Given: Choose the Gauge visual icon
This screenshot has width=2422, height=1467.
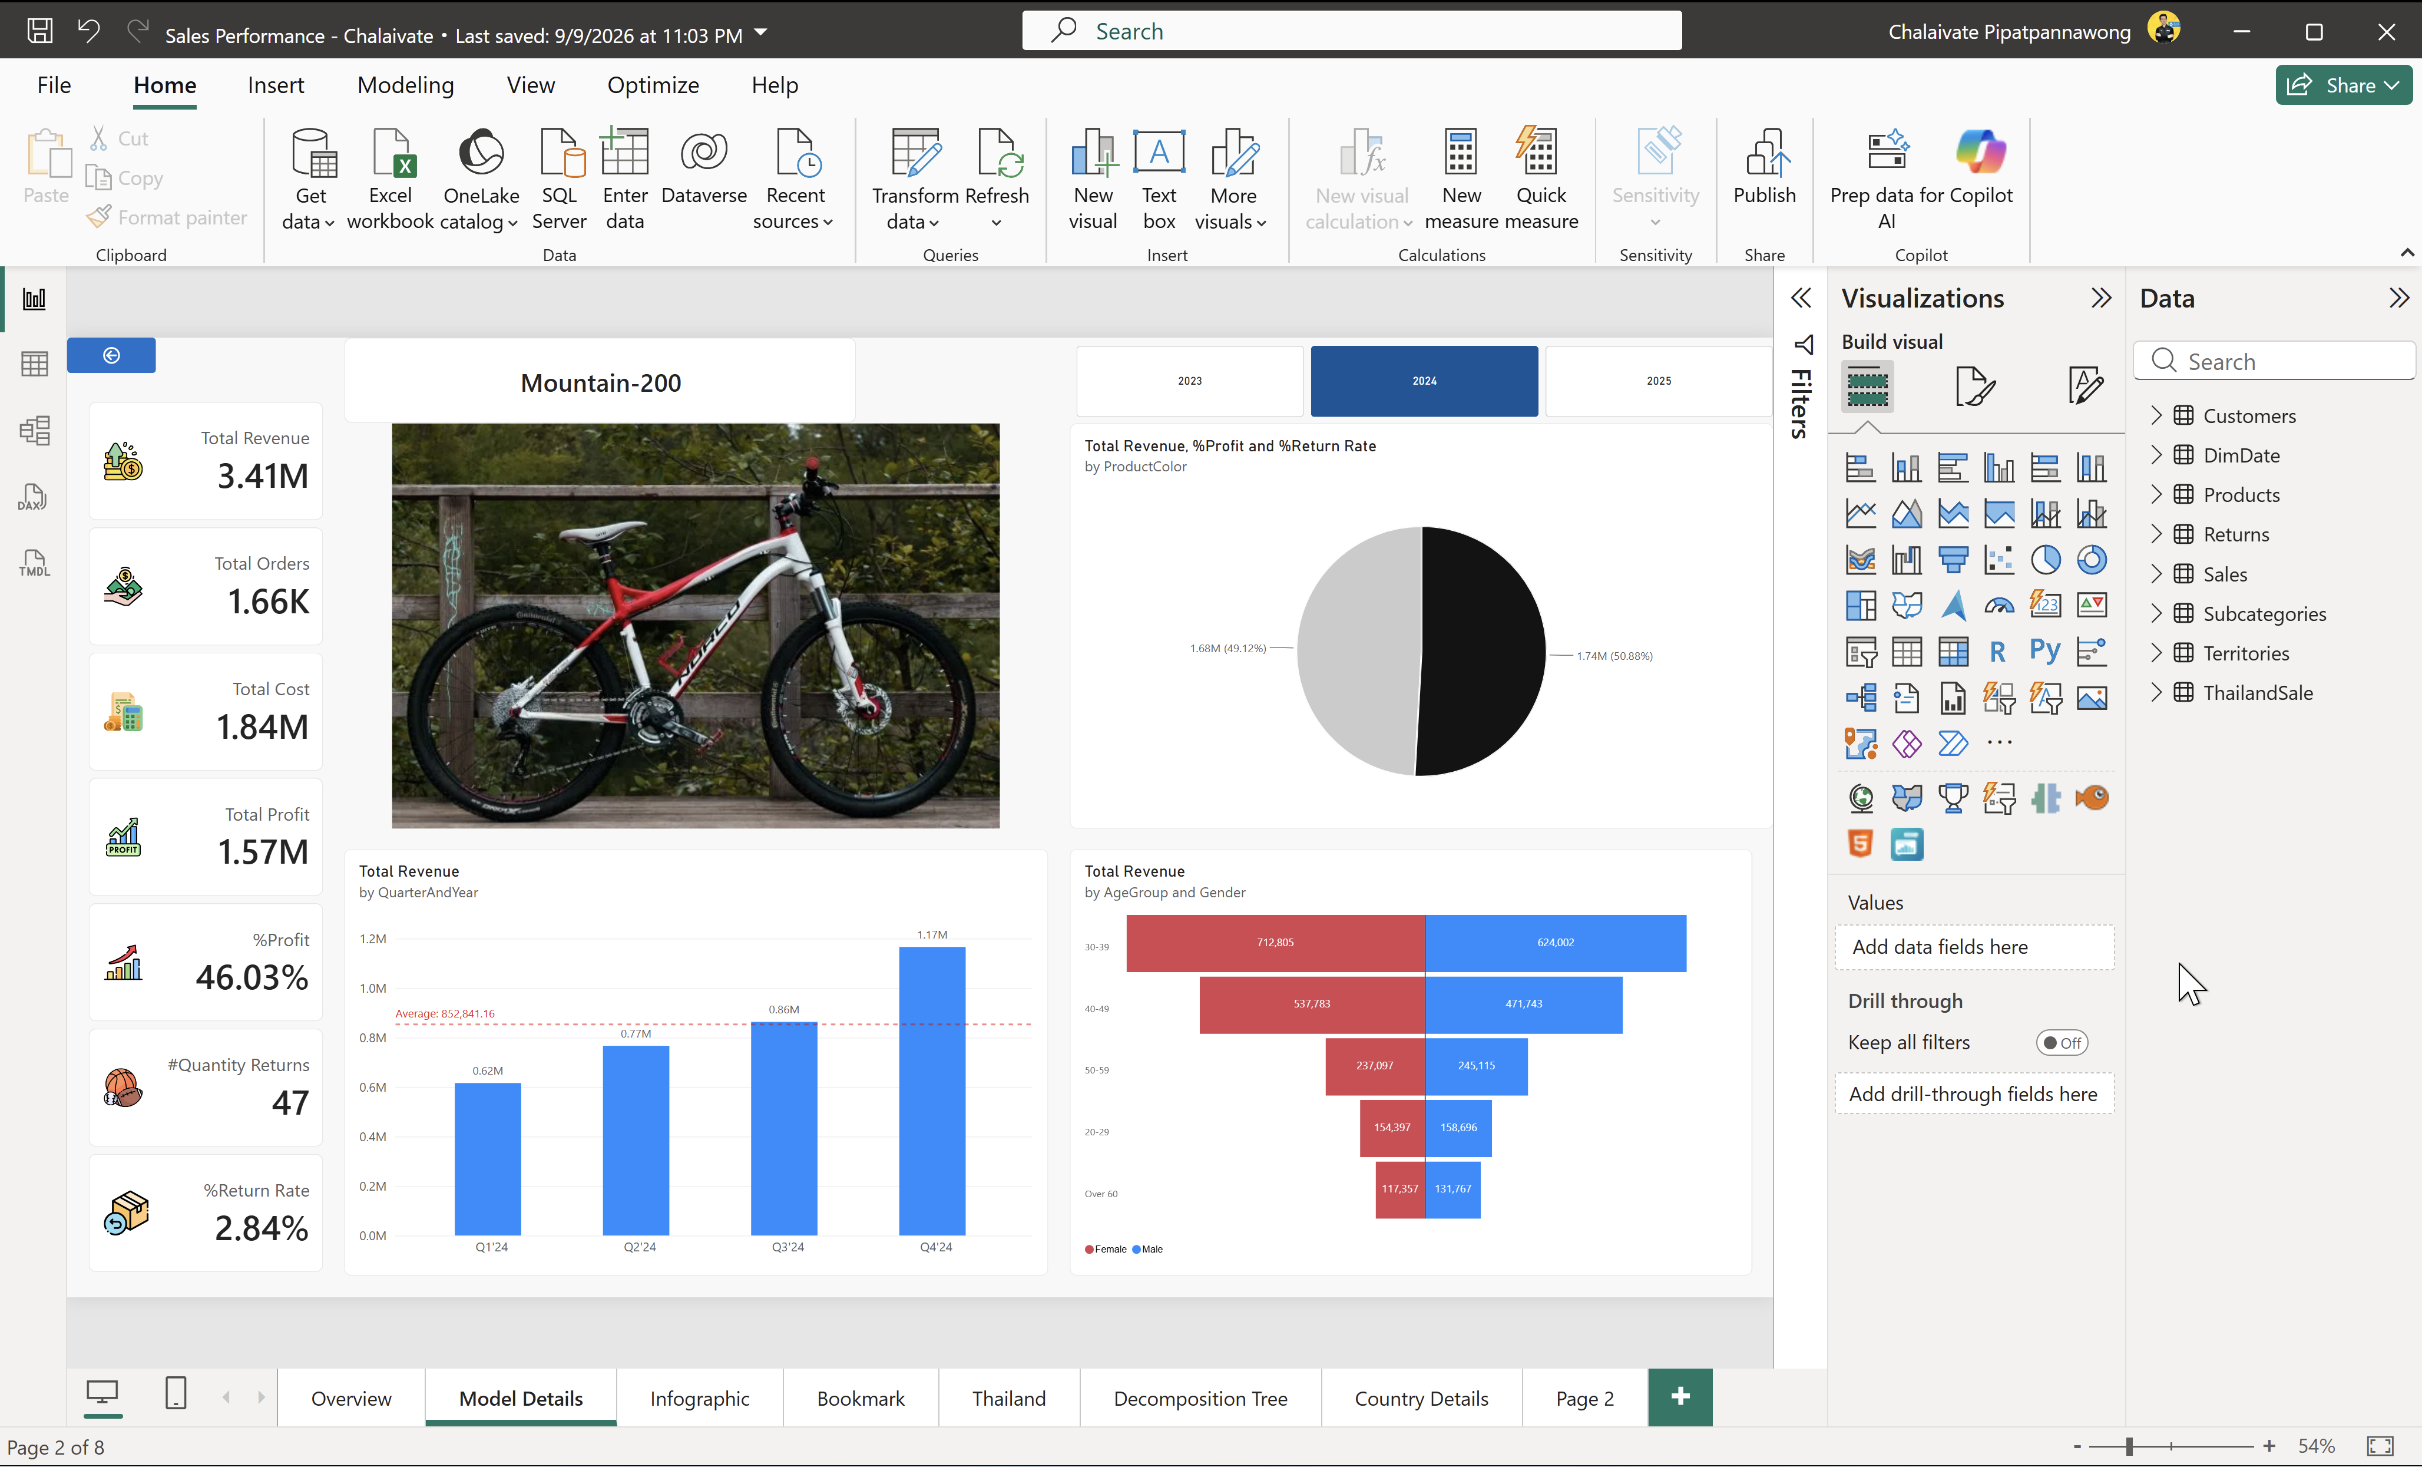Looking at the screenshot, I should pos(1999,606).
